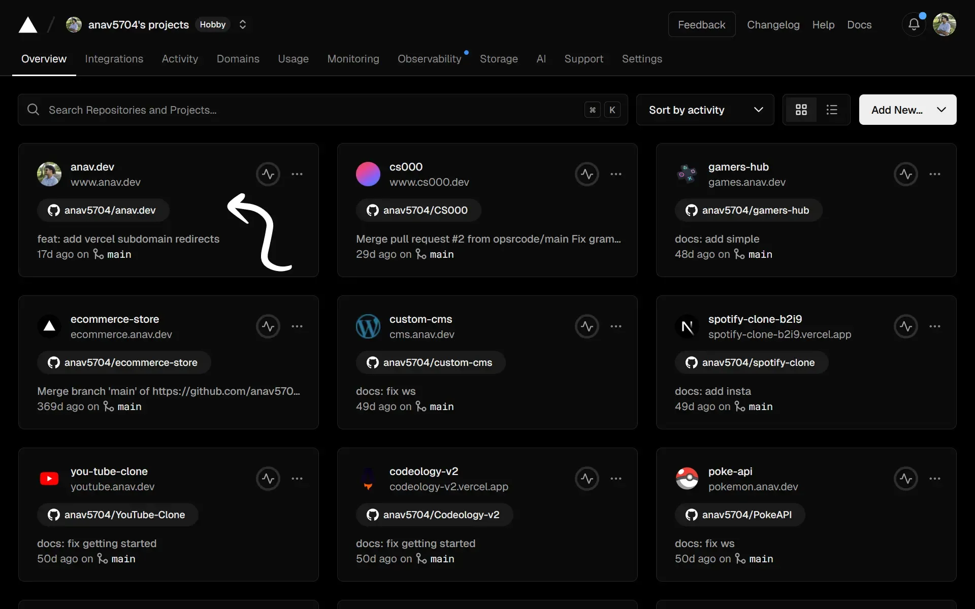
Task: Open the activity graph for anav.dev project
Action: coord(268,174)
